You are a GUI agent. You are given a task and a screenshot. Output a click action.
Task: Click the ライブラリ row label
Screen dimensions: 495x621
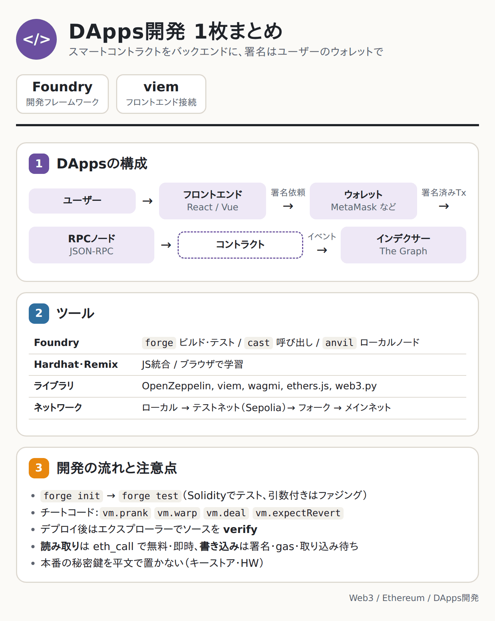54,386
